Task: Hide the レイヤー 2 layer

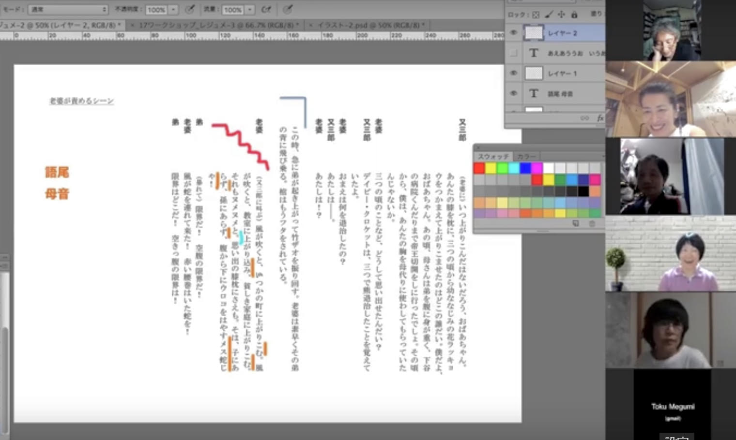Action: click(x=513, y=33)
